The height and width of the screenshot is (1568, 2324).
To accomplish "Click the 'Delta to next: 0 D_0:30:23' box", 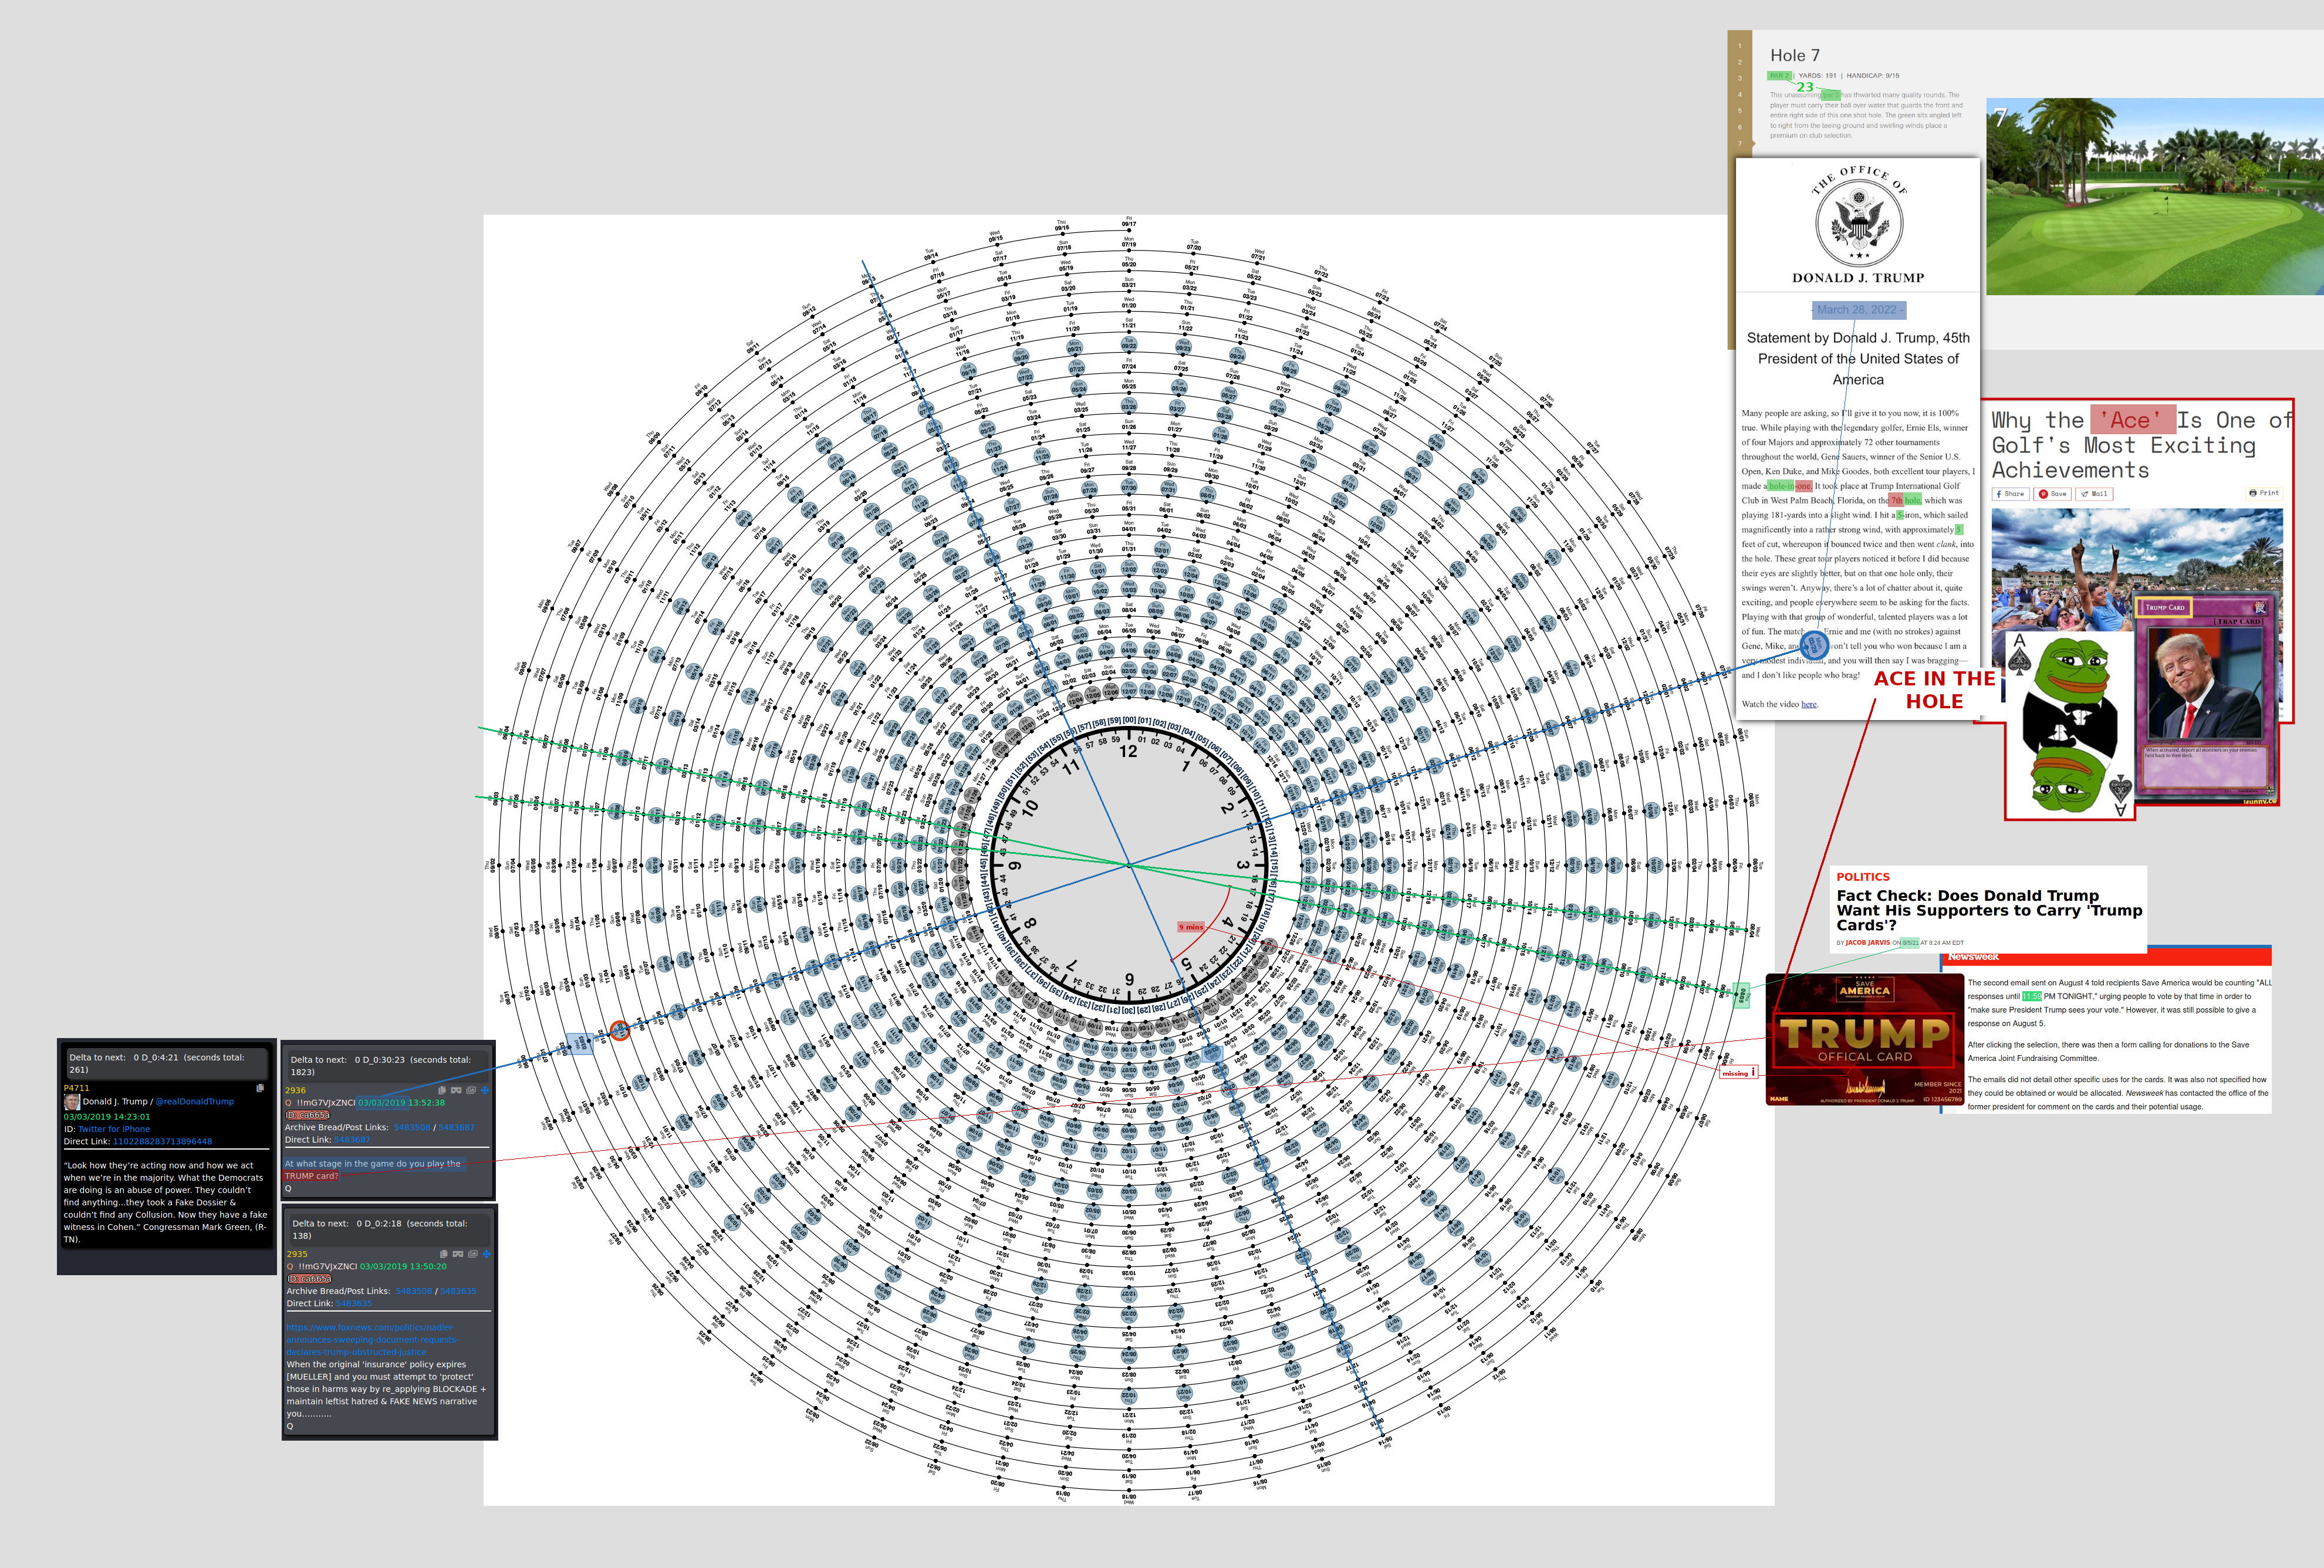I will (x=388, y=1065).
